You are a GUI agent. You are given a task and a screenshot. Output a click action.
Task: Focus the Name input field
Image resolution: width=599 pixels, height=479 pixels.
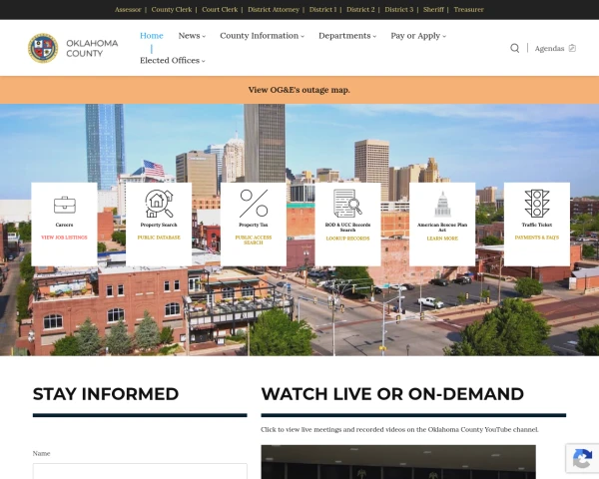point(140,471)
